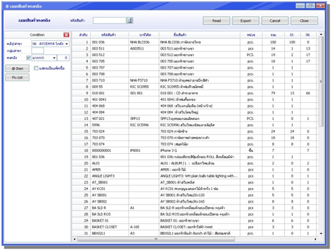Click the Close button in the top button row

click(304, 20)
